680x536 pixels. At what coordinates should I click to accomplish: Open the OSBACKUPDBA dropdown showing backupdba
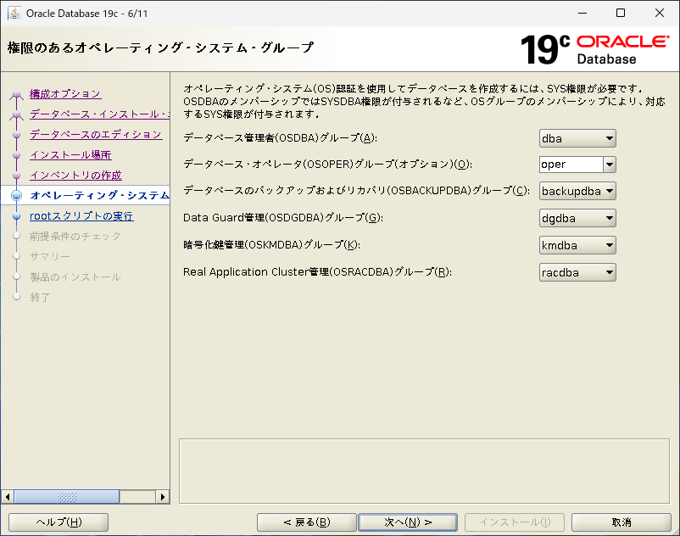[577, 191]
